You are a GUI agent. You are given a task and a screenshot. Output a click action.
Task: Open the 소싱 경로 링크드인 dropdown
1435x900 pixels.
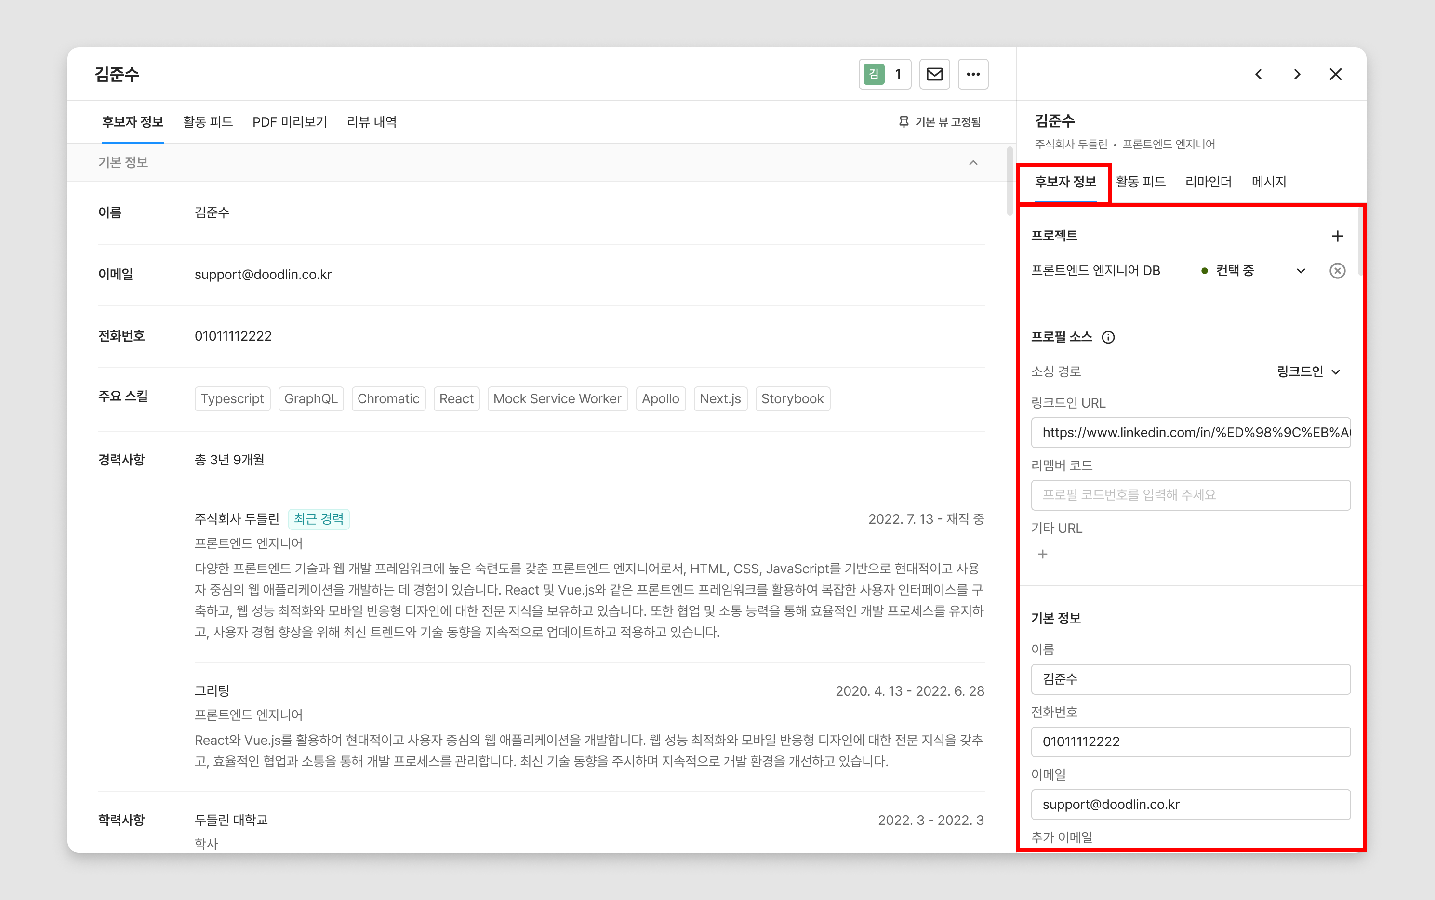tap(1309, 372)
